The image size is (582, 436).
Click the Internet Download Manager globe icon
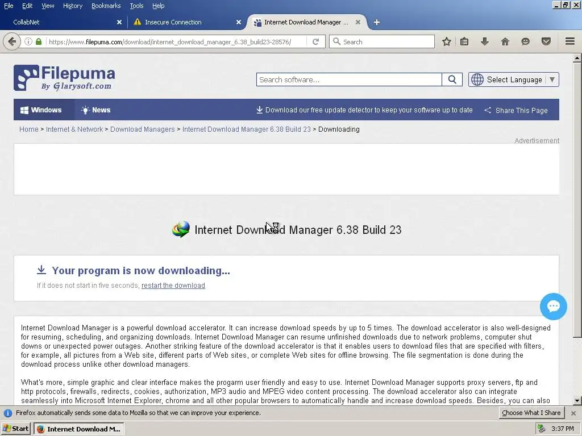(x=181, y=229)
